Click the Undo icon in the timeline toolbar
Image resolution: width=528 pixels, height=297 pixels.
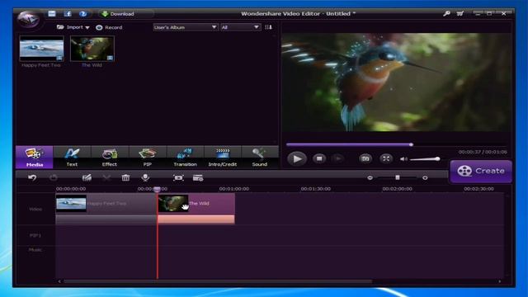(x=32, y=177)
